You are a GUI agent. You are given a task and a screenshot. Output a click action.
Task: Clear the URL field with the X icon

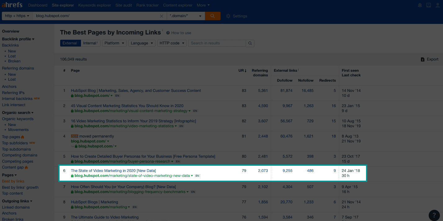161,16
